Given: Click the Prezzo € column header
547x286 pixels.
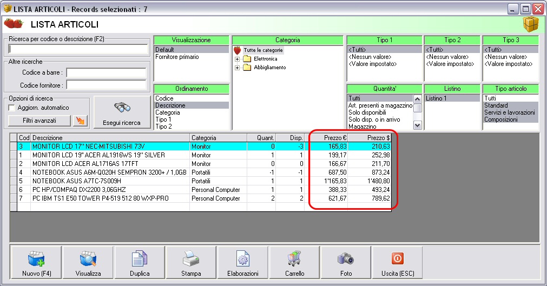Looking at the screenshot, I should tap(326, 138).
